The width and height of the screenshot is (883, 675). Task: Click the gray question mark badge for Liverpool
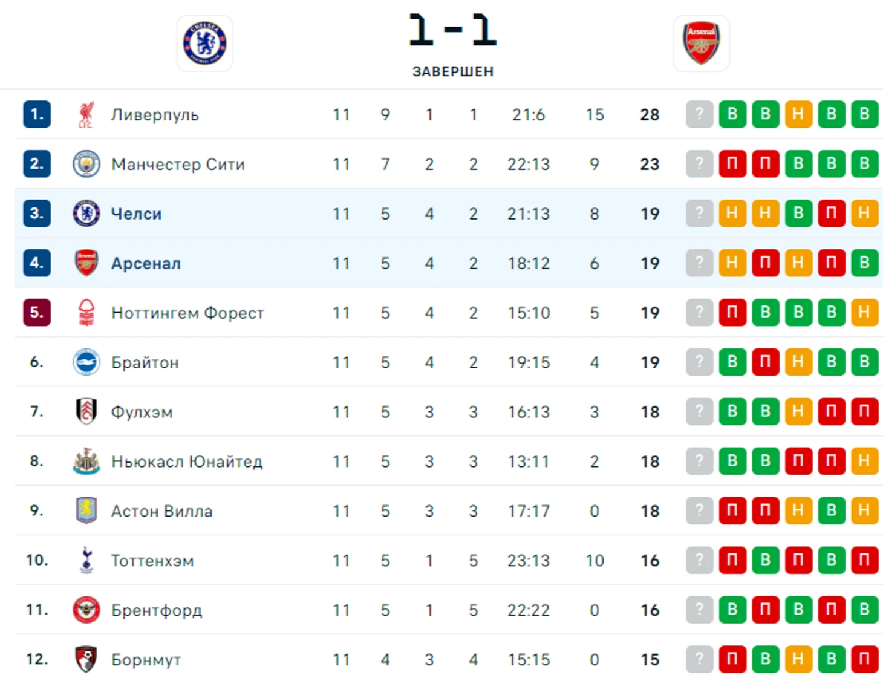(x=699, y=114)
